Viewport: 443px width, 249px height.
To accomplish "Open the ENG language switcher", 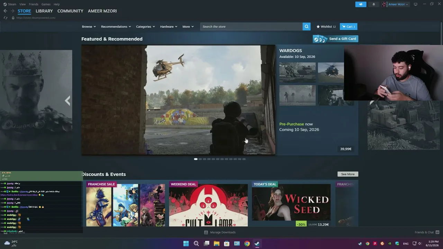I will [406, 243].
